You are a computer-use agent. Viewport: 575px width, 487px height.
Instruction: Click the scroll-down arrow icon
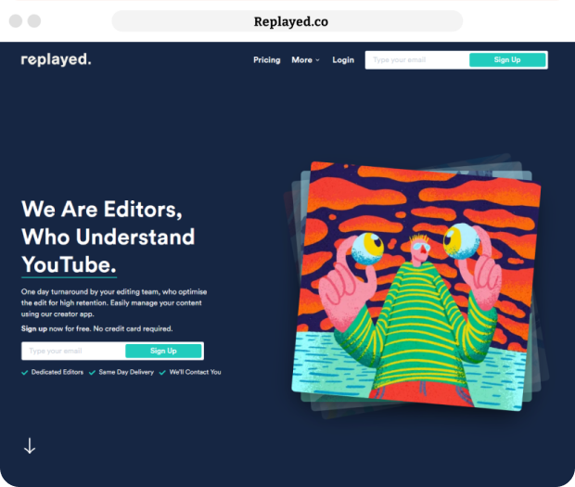(30, 445)
